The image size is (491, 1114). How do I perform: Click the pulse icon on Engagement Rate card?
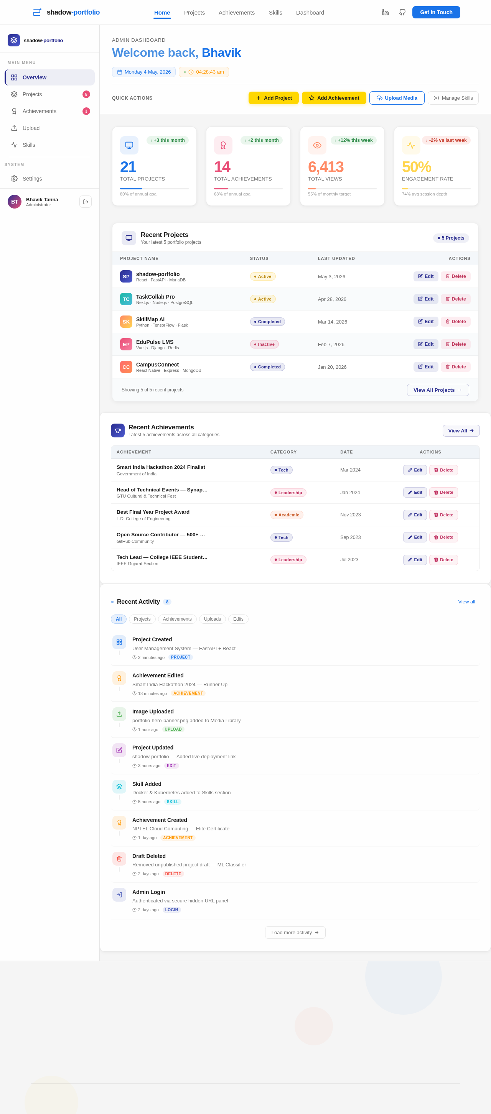411,145
